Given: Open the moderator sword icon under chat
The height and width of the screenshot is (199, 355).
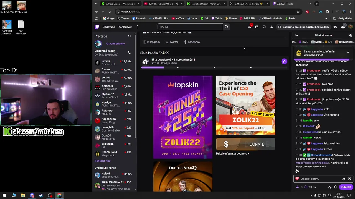Looking at the screenshot, I should pyautogui.click(x=329, y=187).
